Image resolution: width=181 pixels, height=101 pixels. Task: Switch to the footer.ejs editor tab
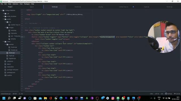(169, 7)
